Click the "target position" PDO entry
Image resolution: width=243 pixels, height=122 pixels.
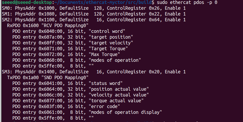pos(73,37)
